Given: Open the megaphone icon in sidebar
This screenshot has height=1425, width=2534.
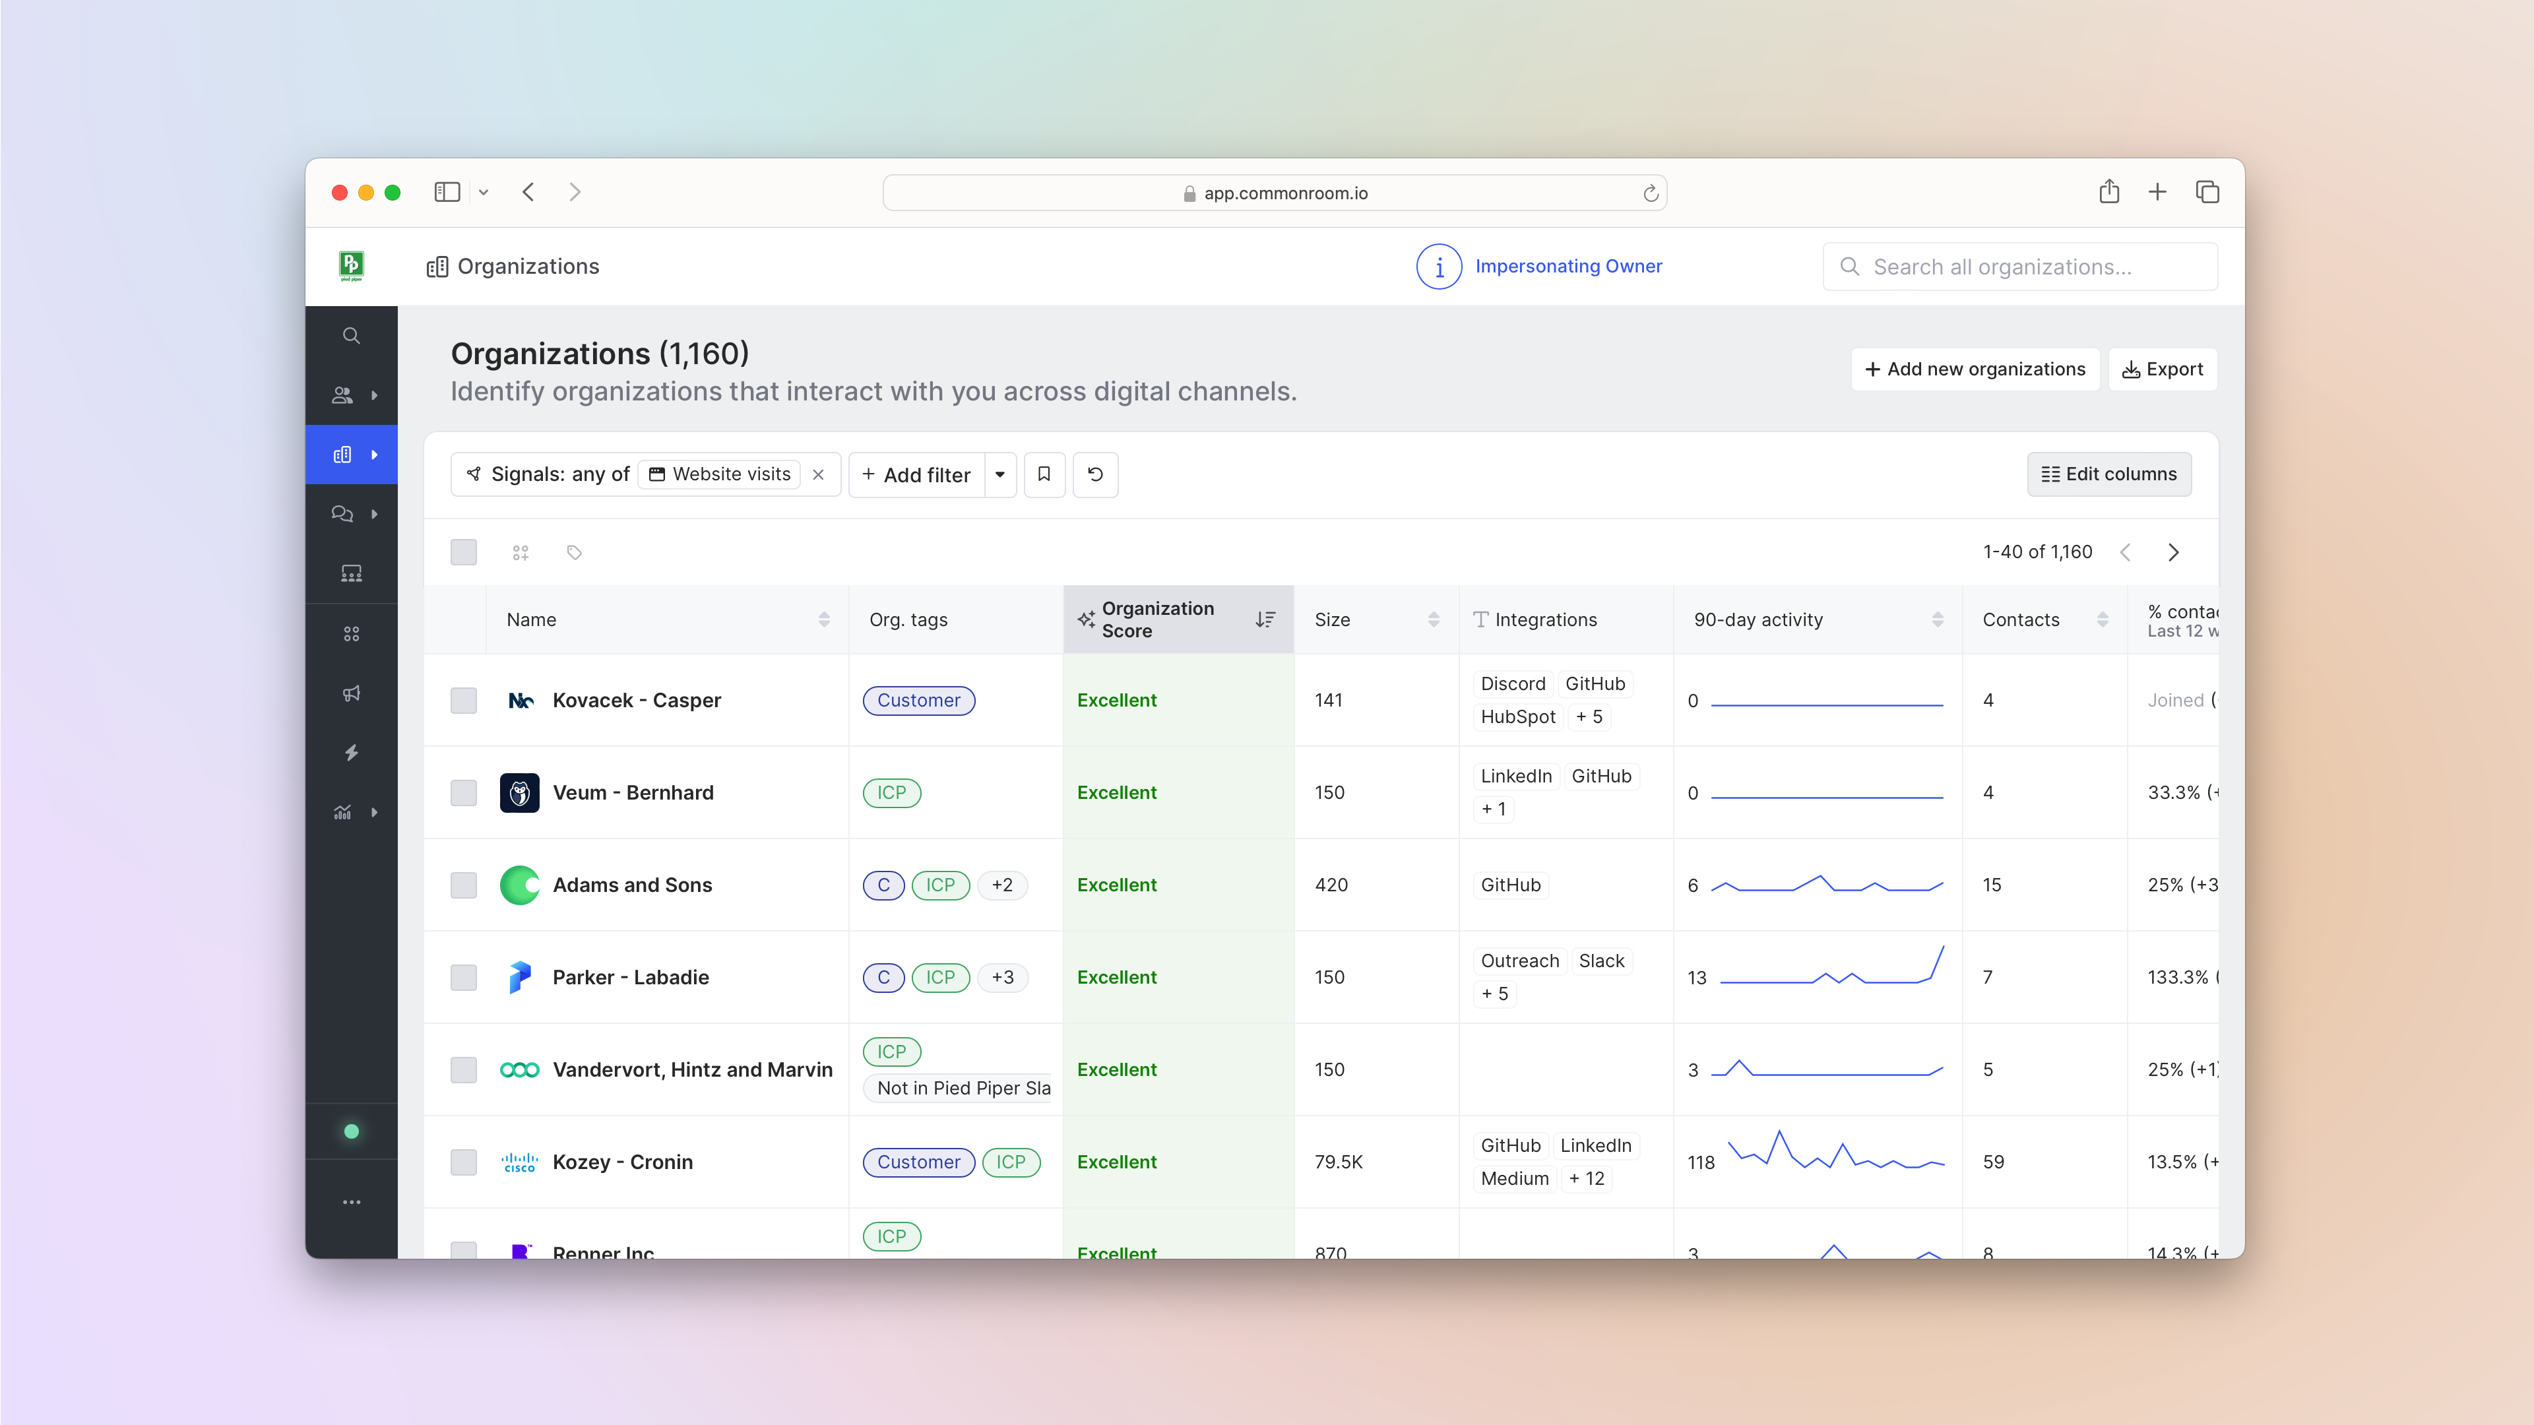Looking at the screenshot, I should pyautogui.click(x=351, y=693).
